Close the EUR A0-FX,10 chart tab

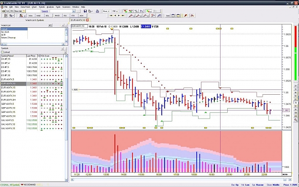pos(88,20)
